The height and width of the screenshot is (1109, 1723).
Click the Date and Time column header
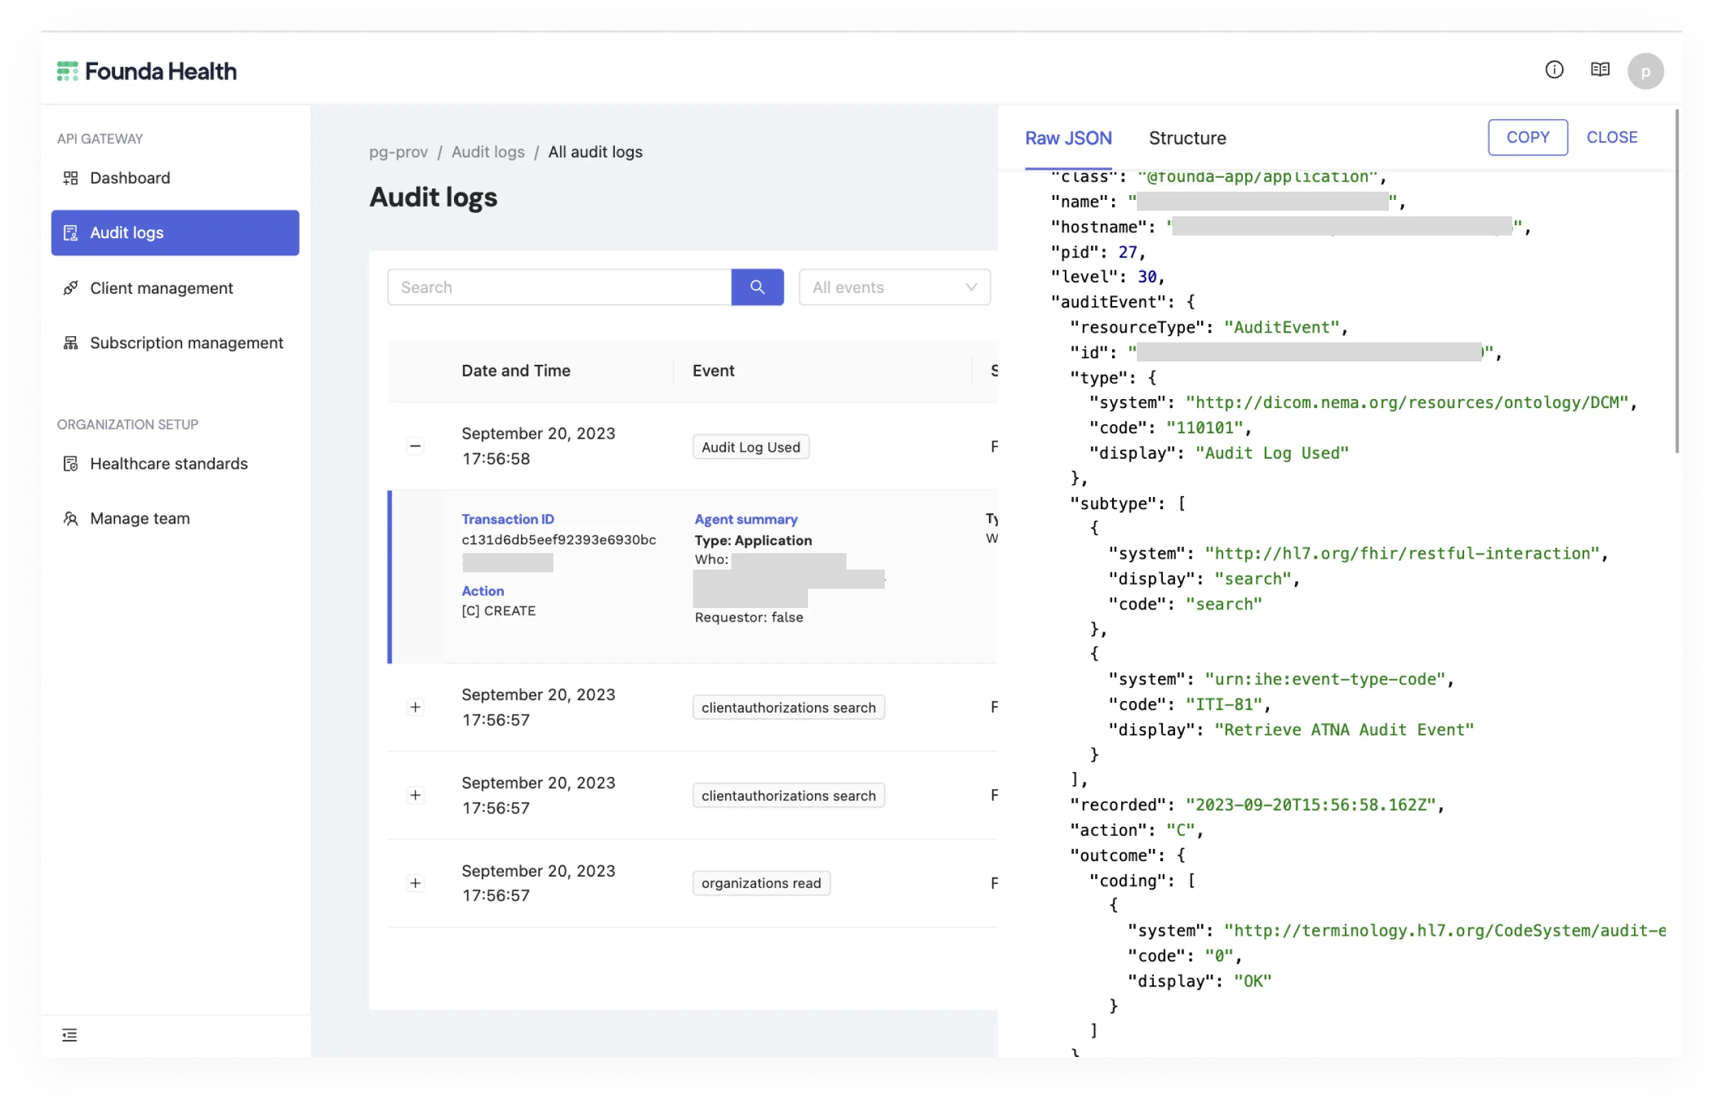click(x=516, y=370)
